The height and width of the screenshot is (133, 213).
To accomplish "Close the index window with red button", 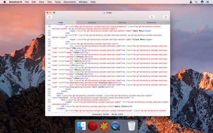I will click(47, 13).
